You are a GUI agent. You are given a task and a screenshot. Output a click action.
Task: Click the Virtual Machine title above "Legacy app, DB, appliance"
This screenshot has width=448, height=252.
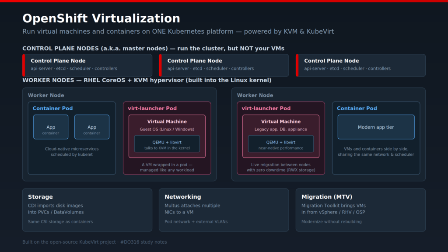[281, 122]
